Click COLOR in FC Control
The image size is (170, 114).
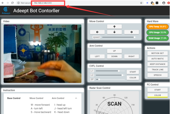click(x=157, y=95)
